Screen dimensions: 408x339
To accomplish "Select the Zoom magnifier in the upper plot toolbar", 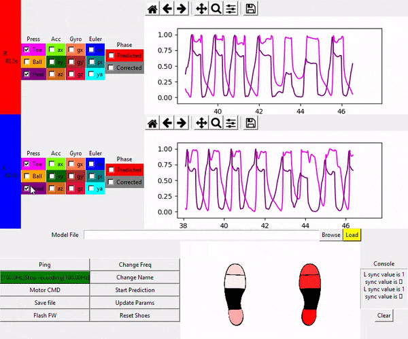I will pos(216,9).
